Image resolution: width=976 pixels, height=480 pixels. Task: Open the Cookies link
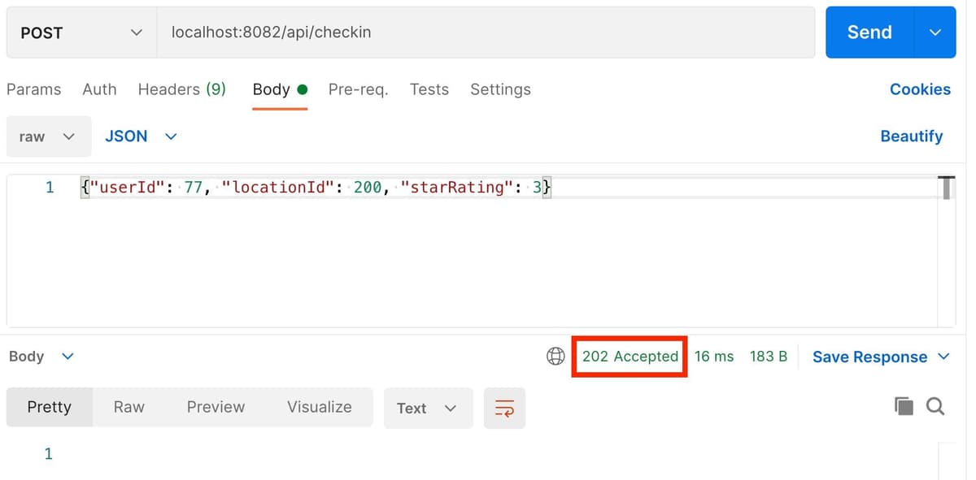[920, 89]
